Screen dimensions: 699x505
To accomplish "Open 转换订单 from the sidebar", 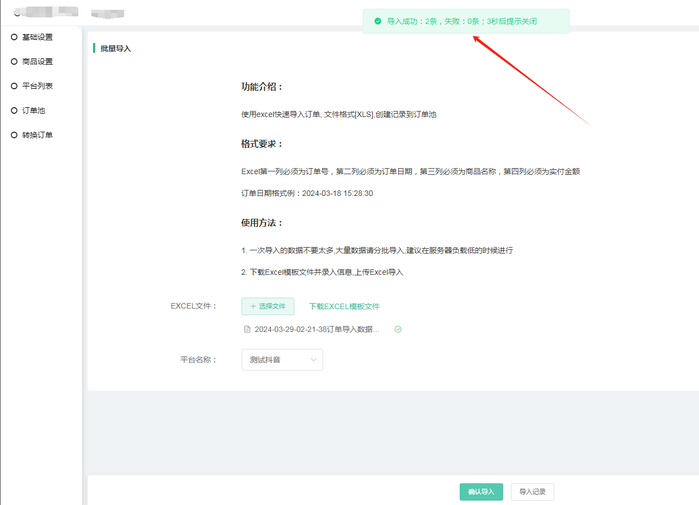I will coord(38,135).
